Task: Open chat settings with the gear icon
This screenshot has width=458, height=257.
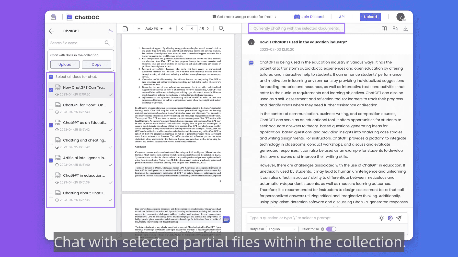Action: [390, 218]
